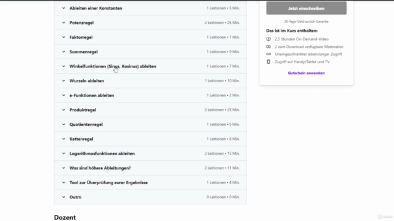Click the '2,5 Stunden On-Demand-Video' text
The width and height of the screenshot is (394, 221).
coord(302,39)
